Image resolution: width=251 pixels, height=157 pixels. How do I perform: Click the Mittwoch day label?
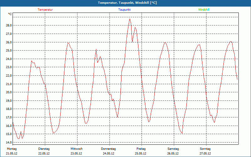coord(77,149)
